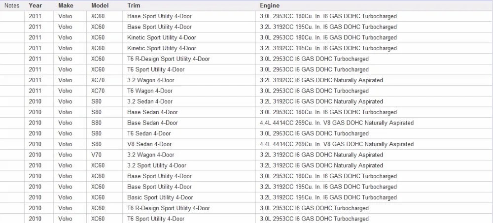Screen dimensions: 493x223
Task: Select the 'T6 Wagon 4-Door' trim cell
Action: (189, 91)
